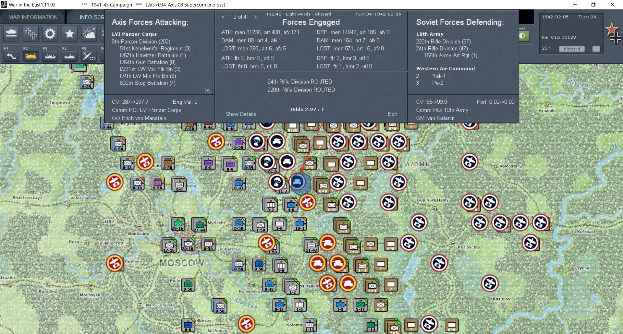Expand the attacker list with [v]
Viewport: 623px width, 334px height.
pos(208,90)
